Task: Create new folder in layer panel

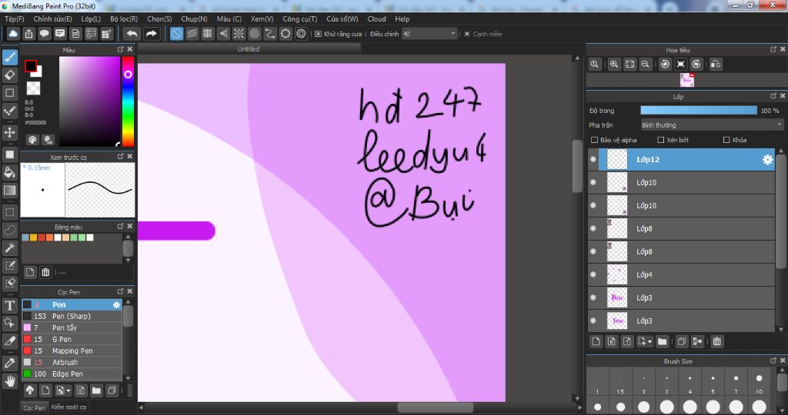Action: tap(663, 341)
